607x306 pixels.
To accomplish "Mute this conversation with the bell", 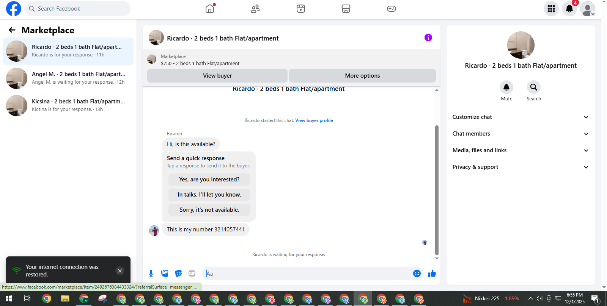I will (x=506, y=87).
